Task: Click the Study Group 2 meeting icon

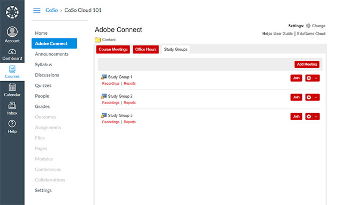Action: click(104, 96)
